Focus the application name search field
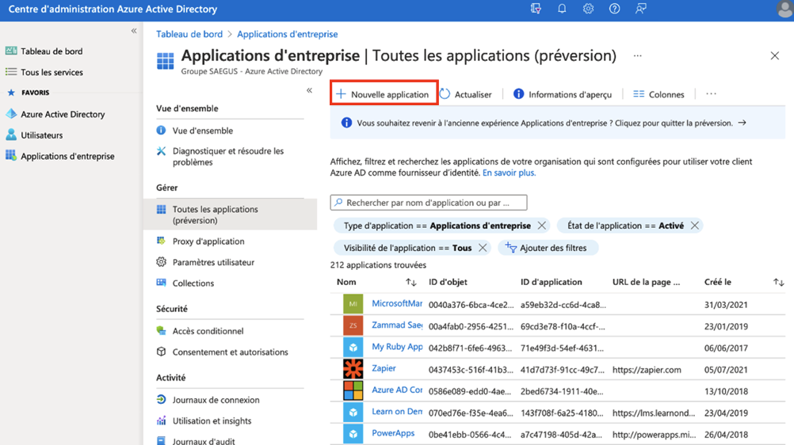Viewport: 794px width, 445px height. (429, 203)
